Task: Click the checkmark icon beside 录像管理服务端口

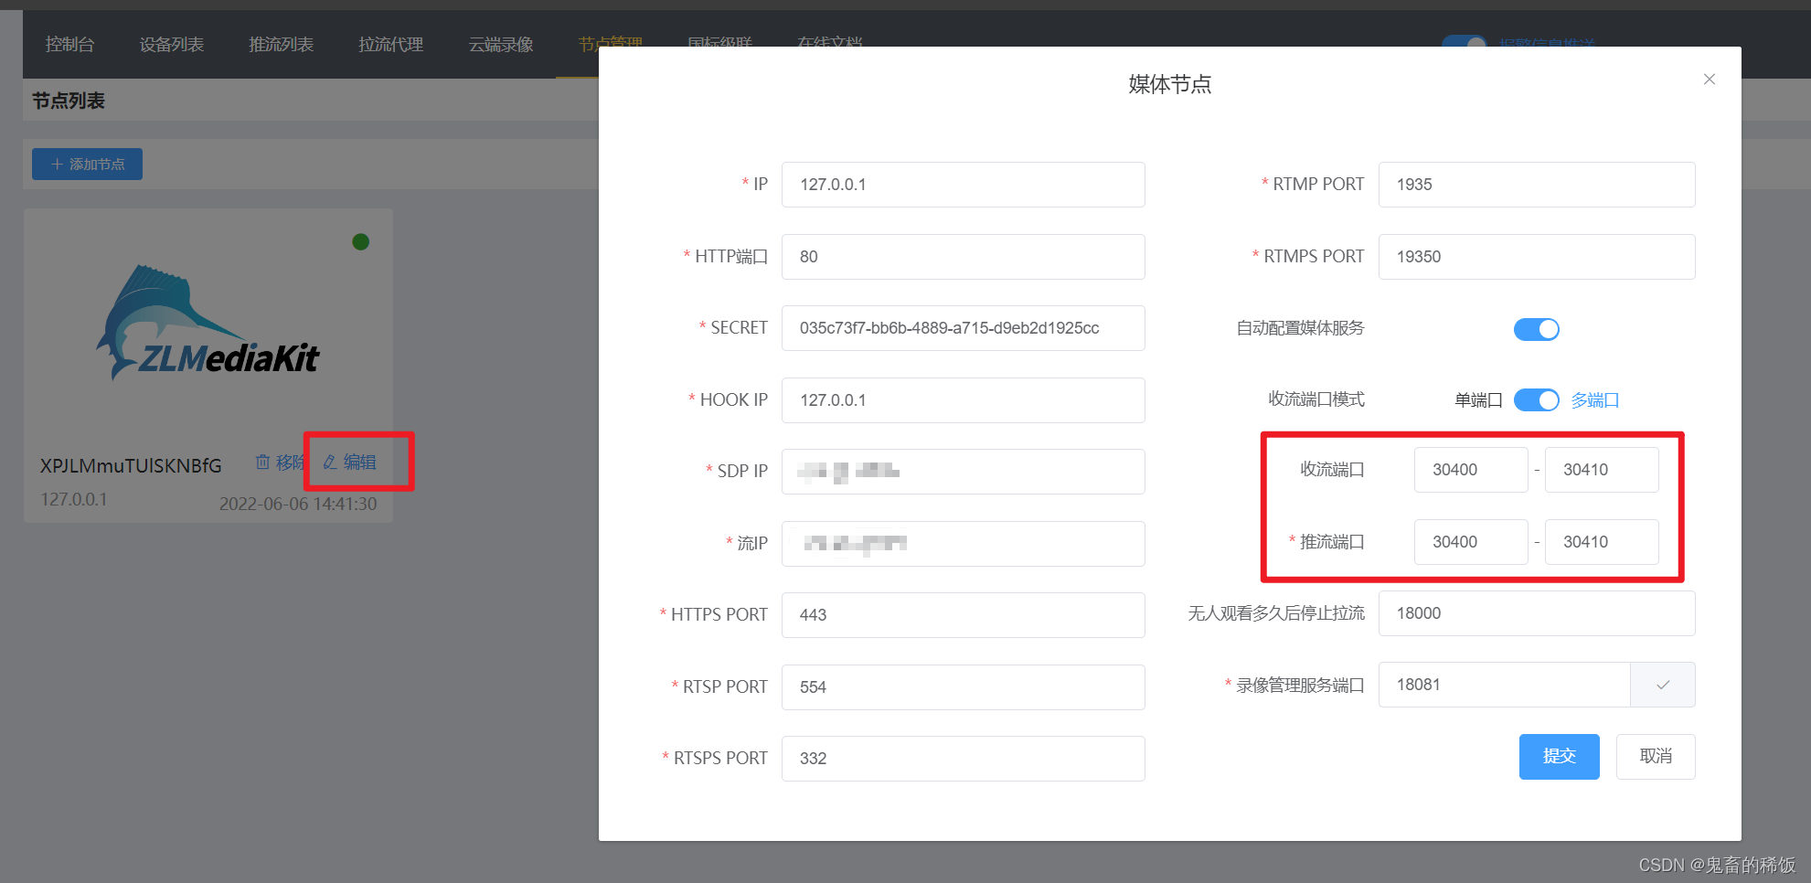Action: [x=1663, y=685]
